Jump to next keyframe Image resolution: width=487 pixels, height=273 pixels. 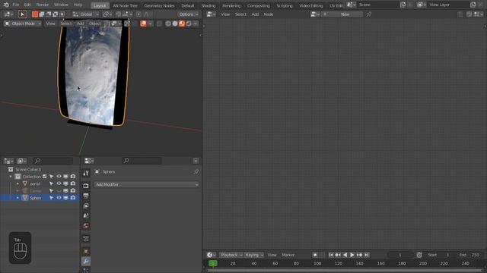[359, 255]
